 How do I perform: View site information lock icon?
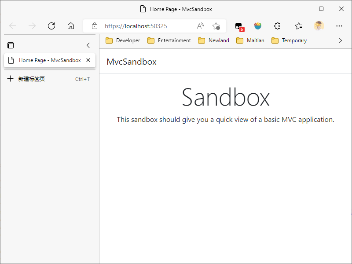95,26
